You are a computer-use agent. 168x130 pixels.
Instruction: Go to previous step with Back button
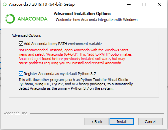(x=97, y=122)
